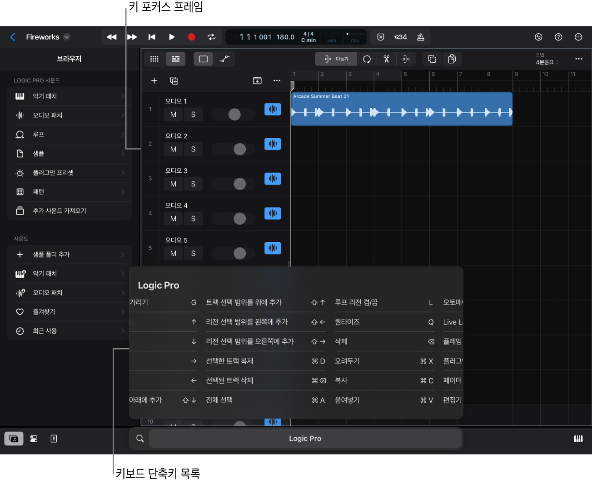Image resolution: width=592 pixels, height=485 pixels.
Task: Click 샘플 폴더 추가
Action: point(70,255)
